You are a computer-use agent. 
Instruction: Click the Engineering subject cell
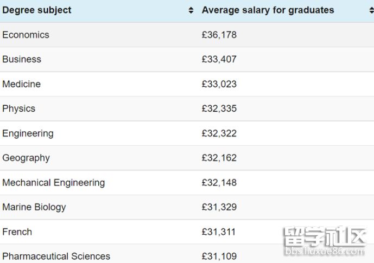28,133
